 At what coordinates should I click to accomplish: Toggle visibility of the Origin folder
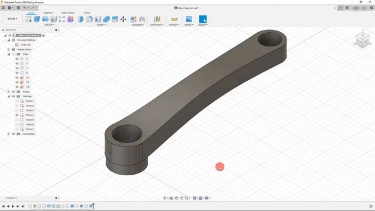point(13,54)
